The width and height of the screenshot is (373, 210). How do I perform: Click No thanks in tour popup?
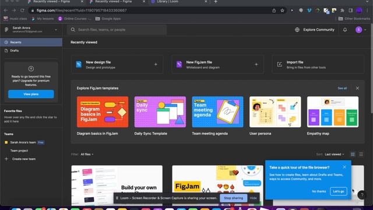(319, 191)
